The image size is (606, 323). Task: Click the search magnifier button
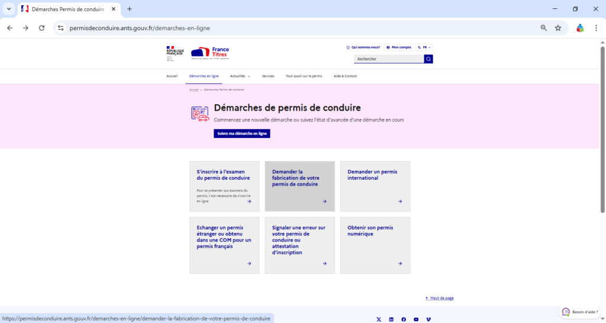428,59
